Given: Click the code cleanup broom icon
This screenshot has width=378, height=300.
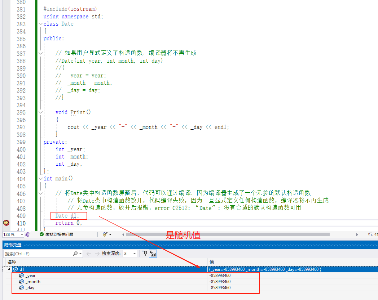Looking at the screenshot, I should [105, 234].
